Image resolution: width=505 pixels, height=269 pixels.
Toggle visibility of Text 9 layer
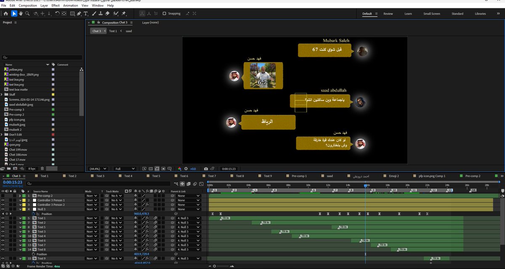coord(3,258)
